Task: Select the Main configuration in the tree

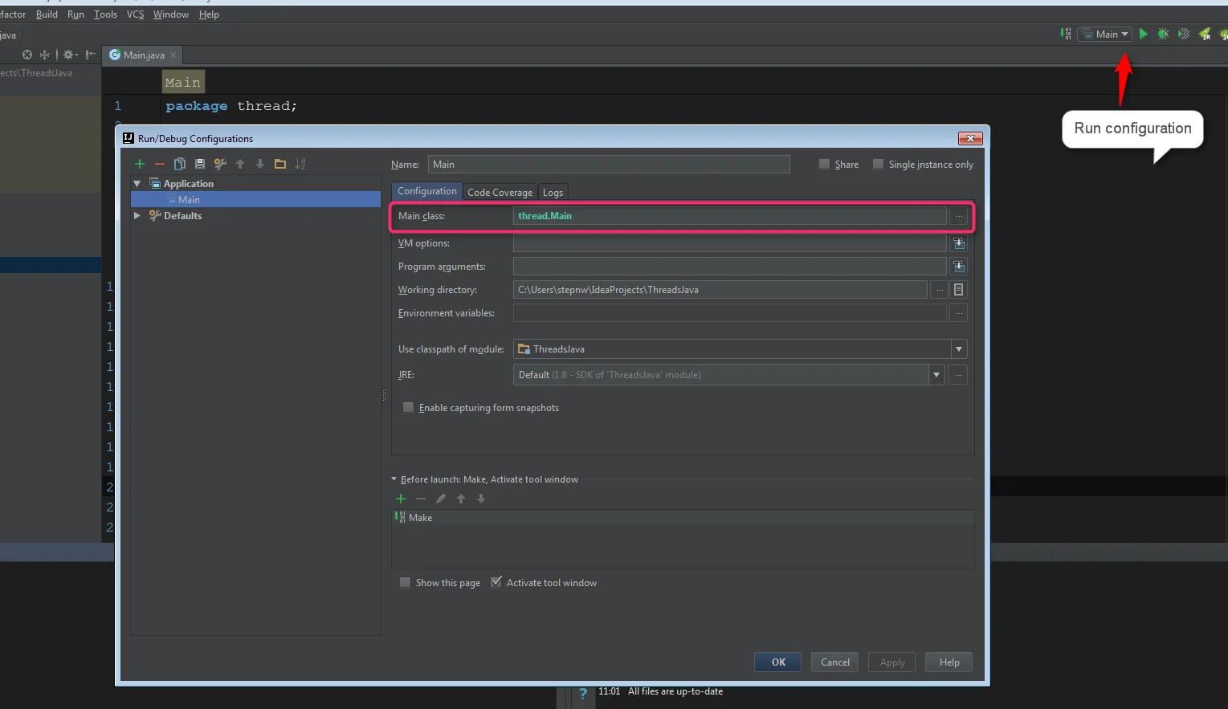Action: [255, 200]
